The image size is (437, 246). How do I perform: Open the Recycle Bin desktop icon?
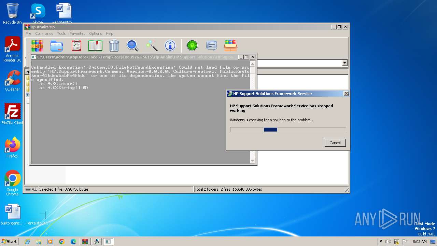[x=12, y=14]
